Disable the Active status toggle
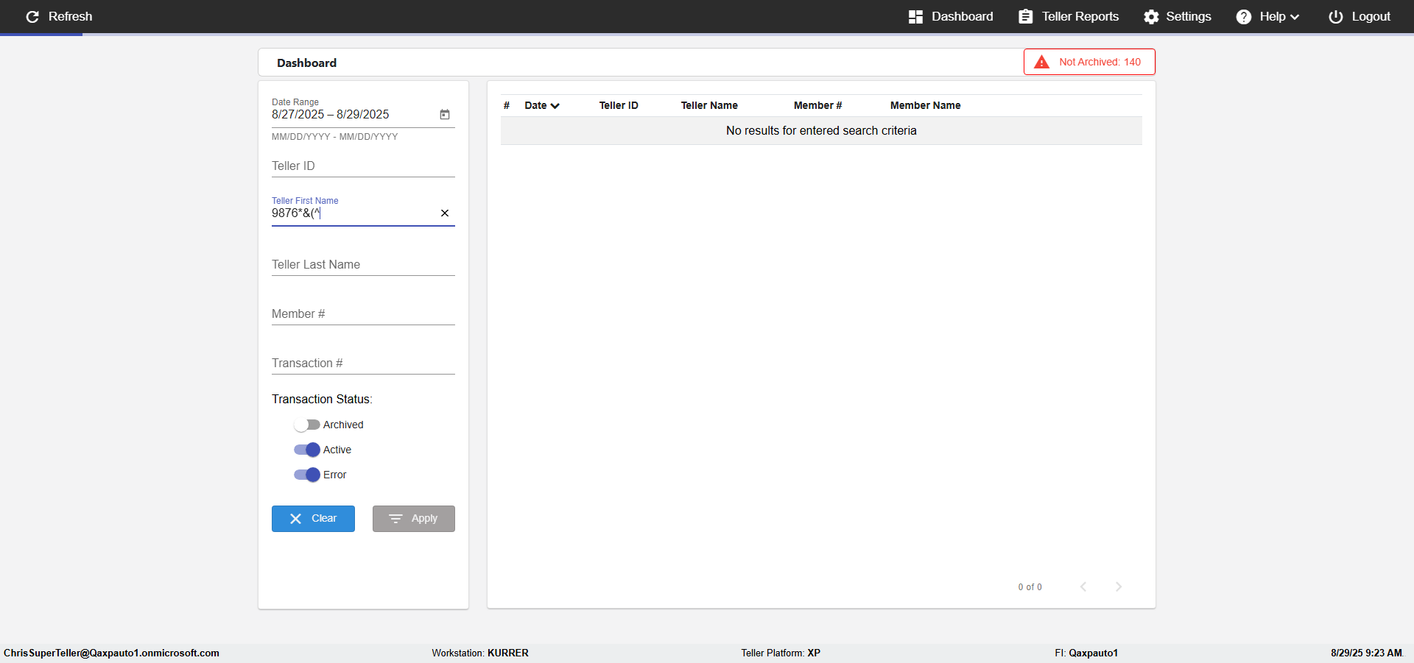 coord(307,450)
